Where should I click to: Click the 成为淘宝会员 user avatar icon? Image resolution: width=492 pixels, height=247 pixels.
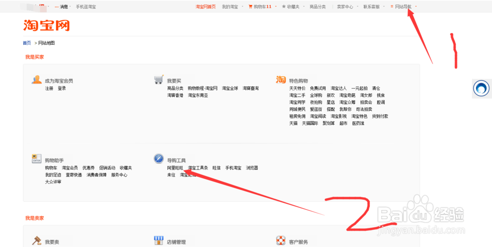[37, 80]
